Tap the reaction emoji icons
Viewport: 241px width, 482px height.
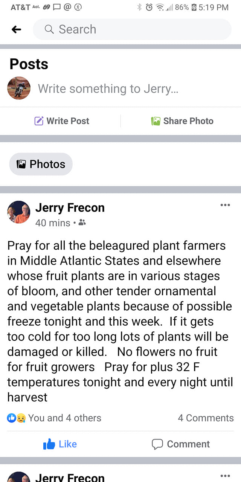(x=16, y=418)
